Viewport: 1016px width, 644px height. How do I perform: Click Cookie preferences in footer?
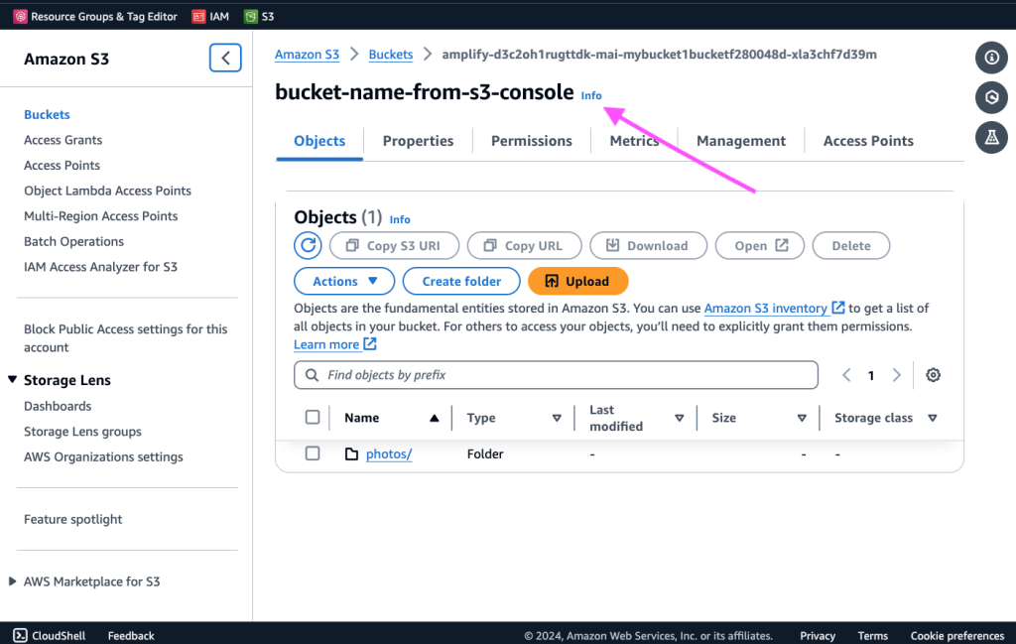coord(957,636)
